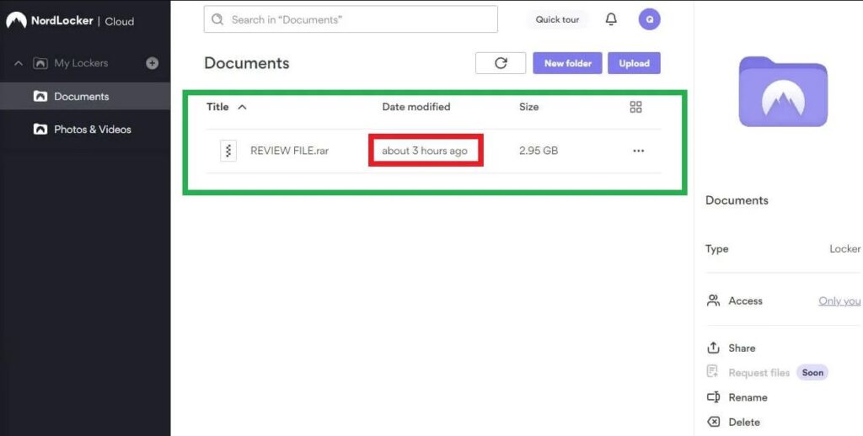
Task: Refresh the Documents file list
Action: point(501,63)
